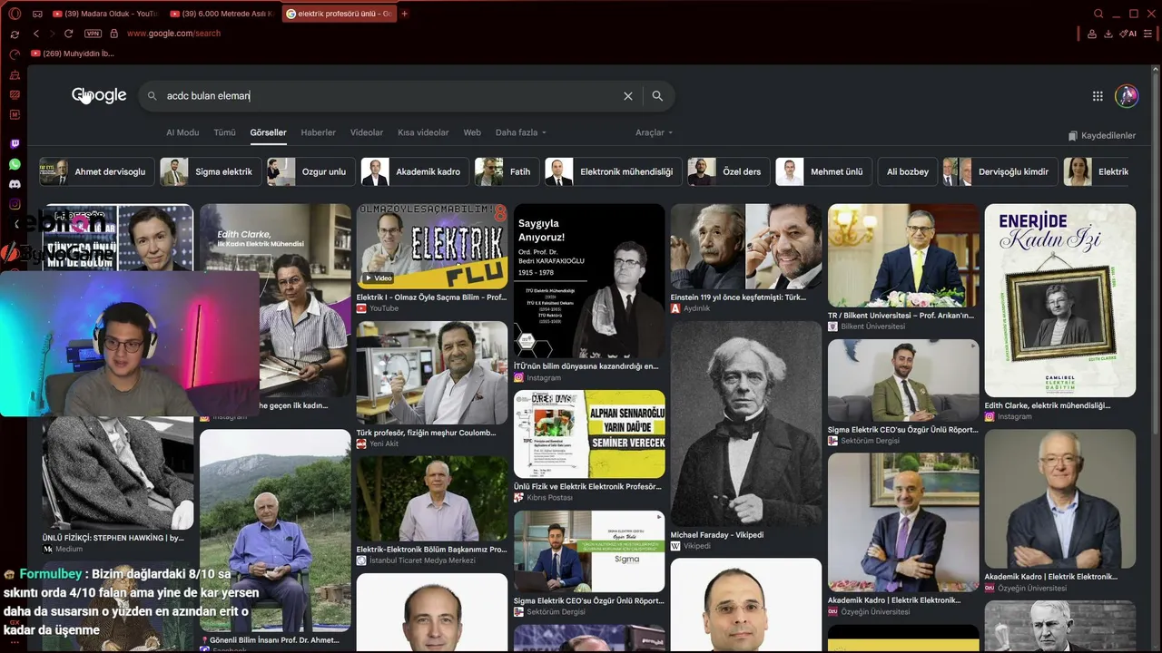Toggle the VPN badge in address bar
Image resolution: width=1162 pixels, height=653 pixels.
click(93, 34)
